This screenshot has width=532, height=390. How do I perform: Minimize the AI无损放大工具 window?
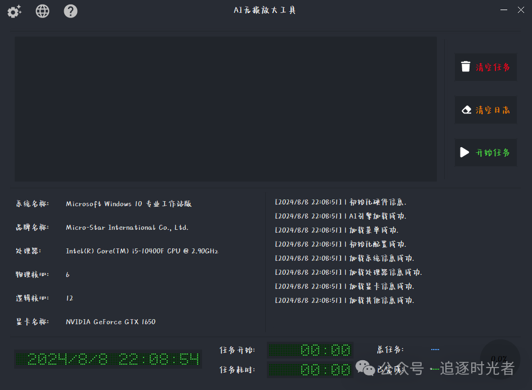(x=504, y=10)
